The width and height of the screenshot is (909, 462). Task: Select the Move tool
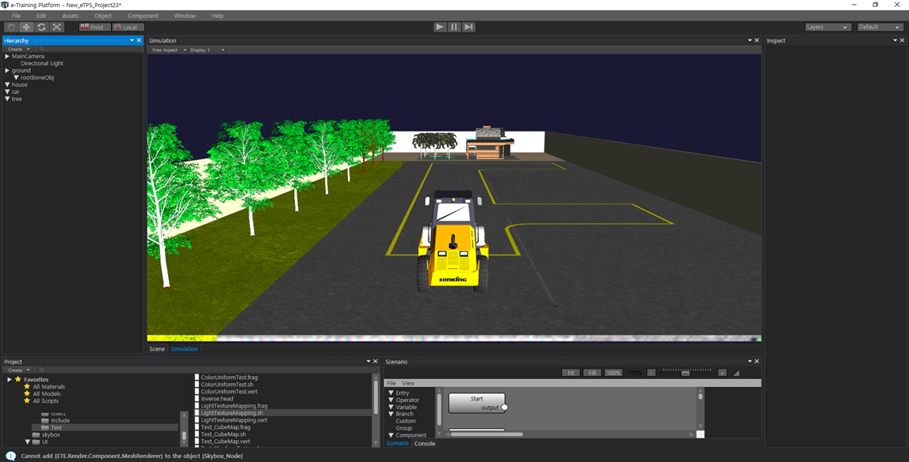click(x=26, y=27)
